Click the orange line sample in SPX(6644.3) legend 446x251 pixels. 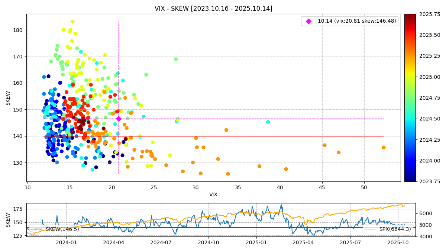pyautogui.click(x=369, y=229)
